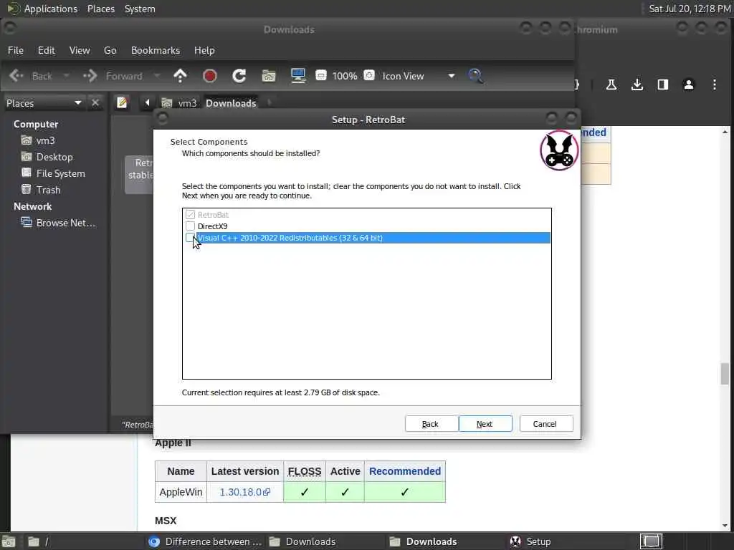
Task: Click the Applications menu logo icon
Action: pyautogui.click(x=13, y=9)
